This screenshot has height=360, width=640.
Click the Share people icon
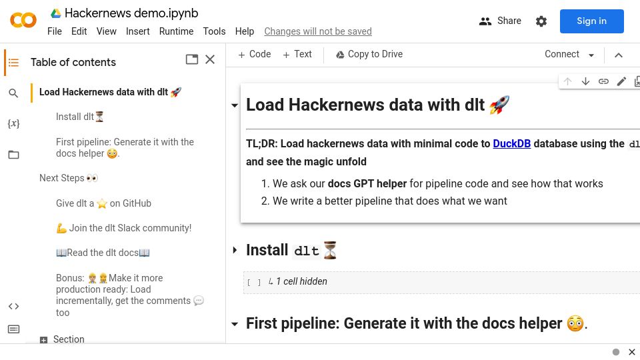coord(485,21)
